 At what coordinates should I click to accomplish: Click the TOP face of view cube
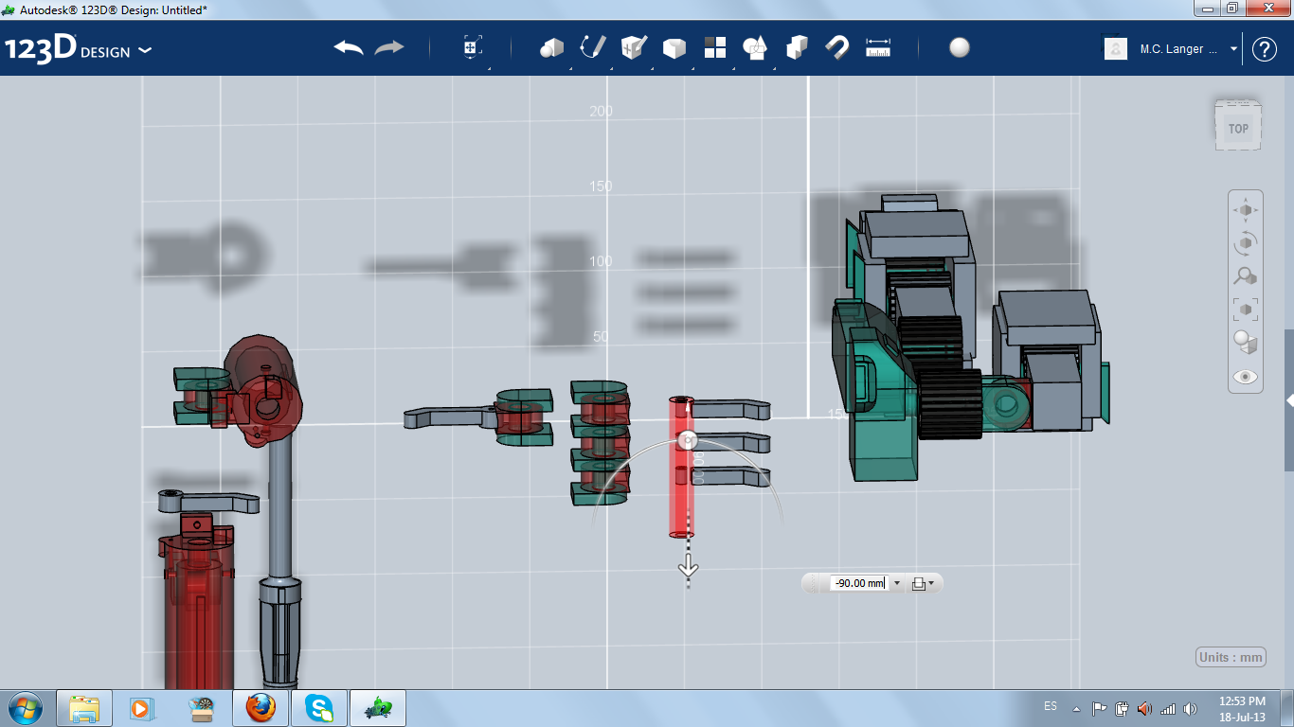click(1238, 128)
